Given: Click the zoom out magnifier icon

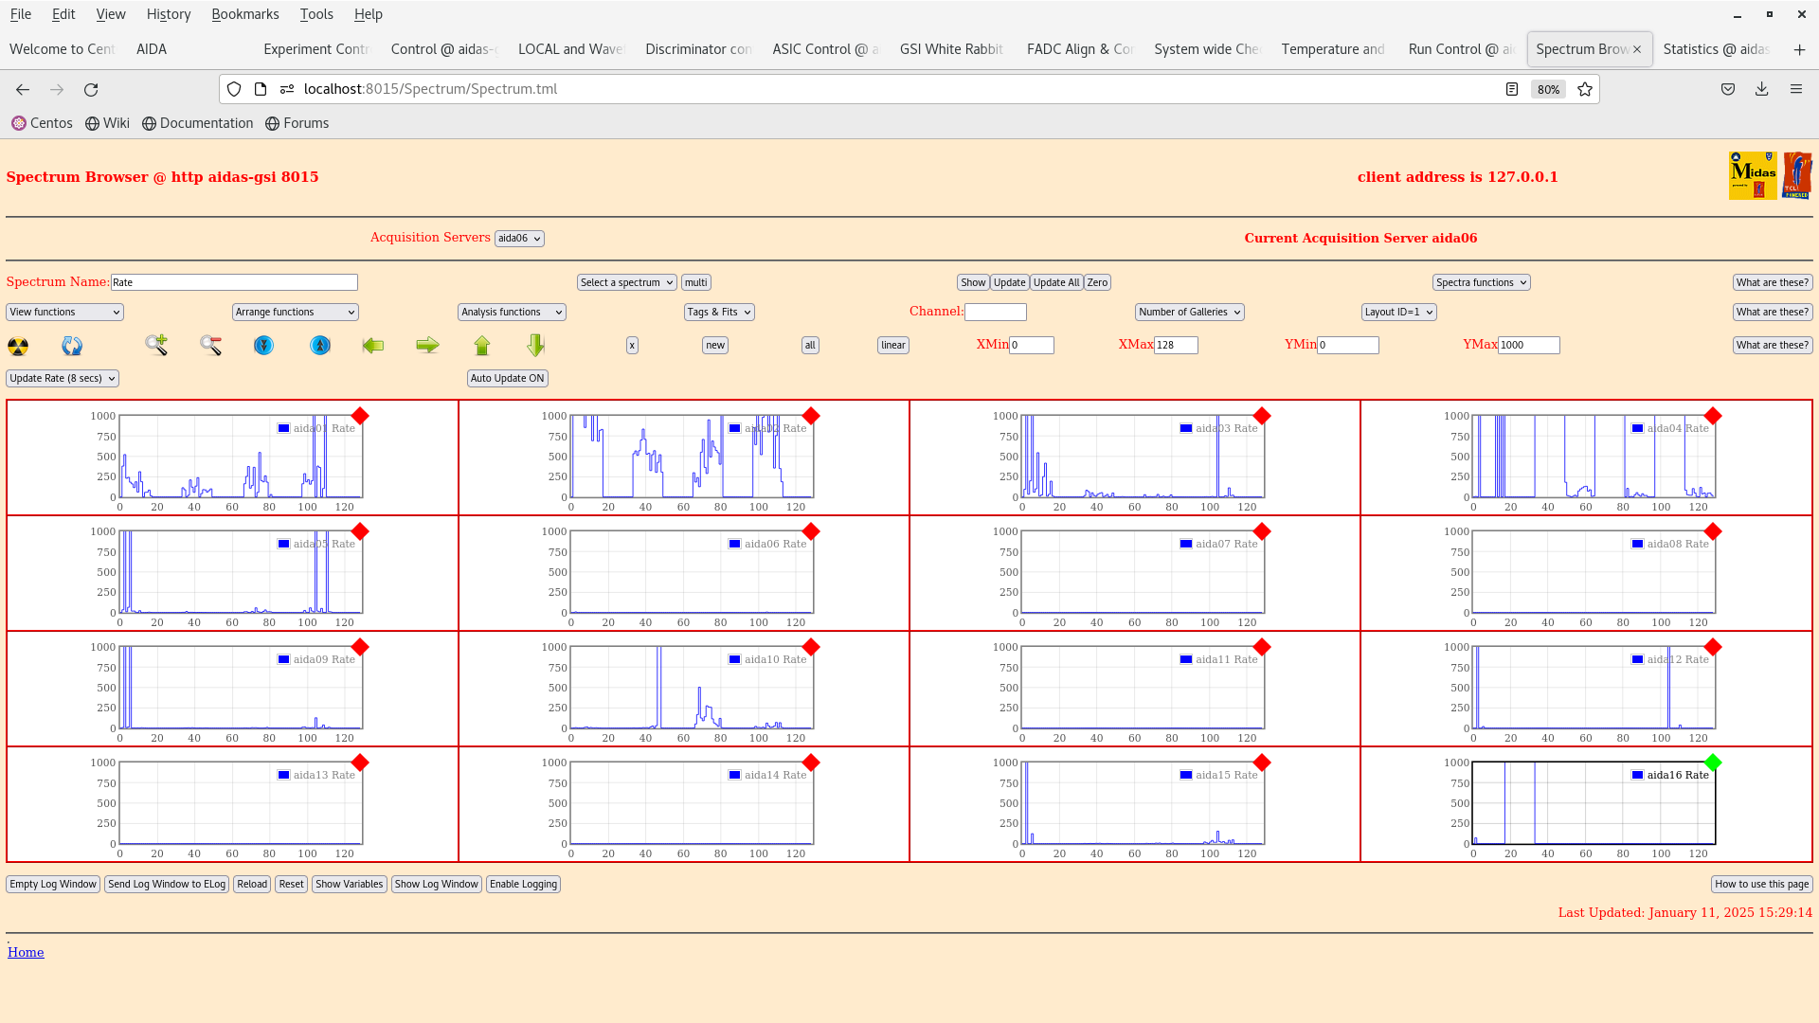Looking at the screenshot, I should (210, 346).
